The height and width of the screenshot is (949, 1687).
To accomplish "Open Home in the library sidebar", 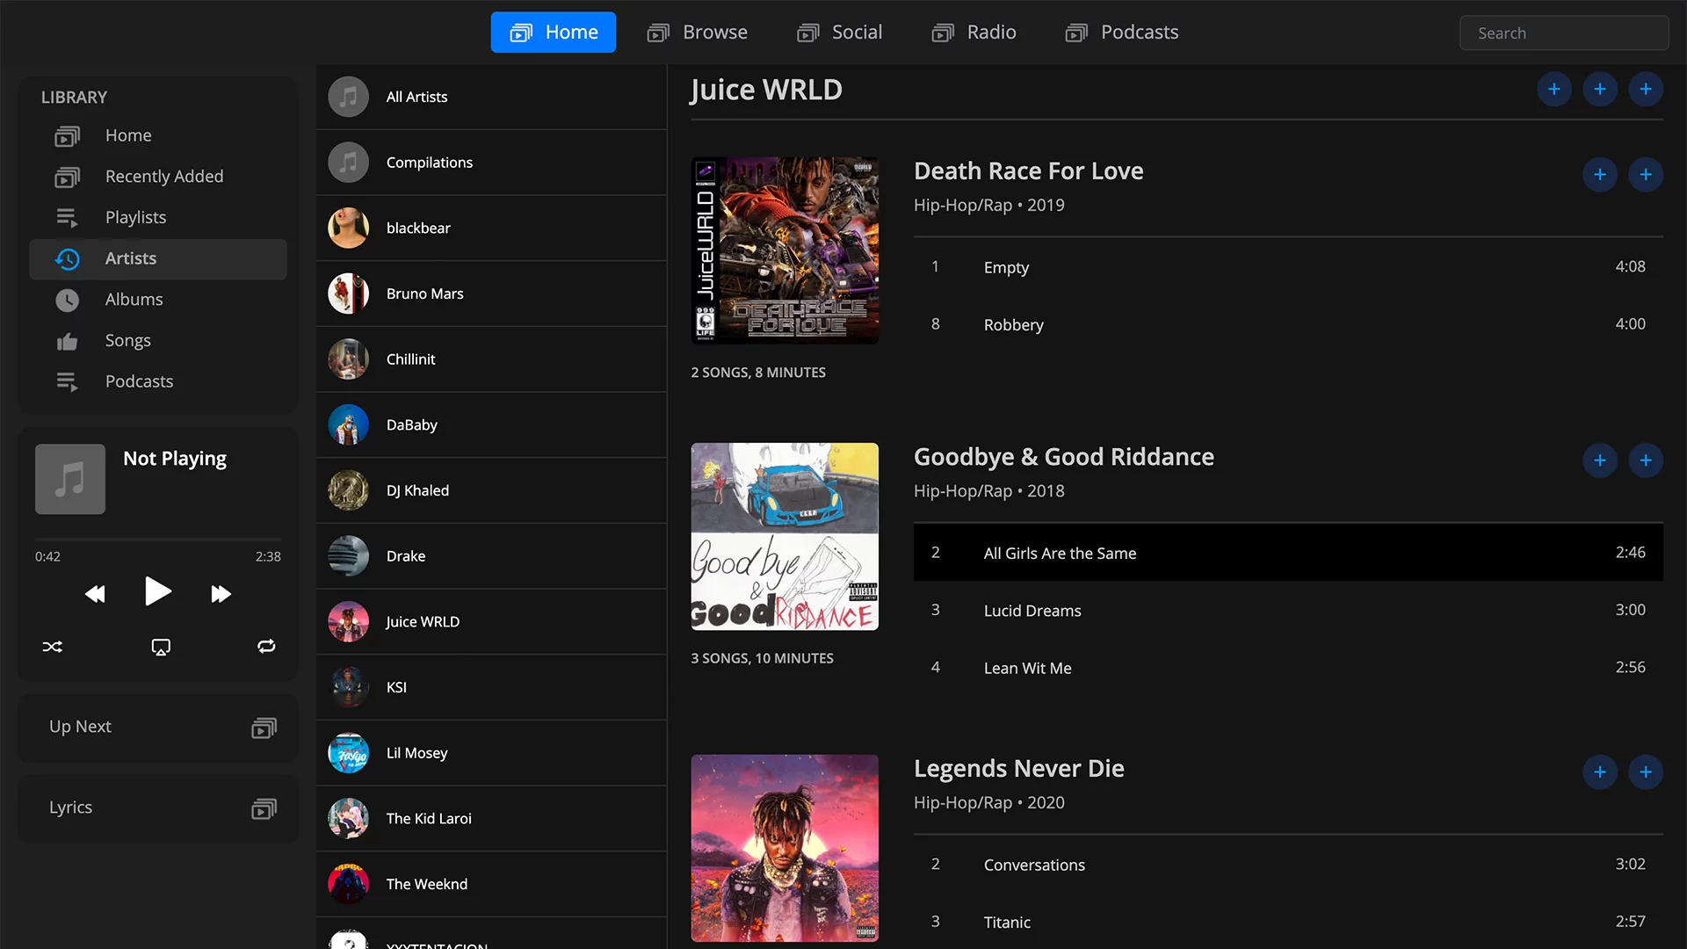I will point(158,136).
